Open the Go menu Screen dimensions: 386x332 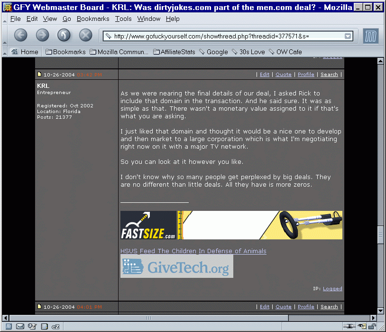pyautogui.click(x=67, y=19)
